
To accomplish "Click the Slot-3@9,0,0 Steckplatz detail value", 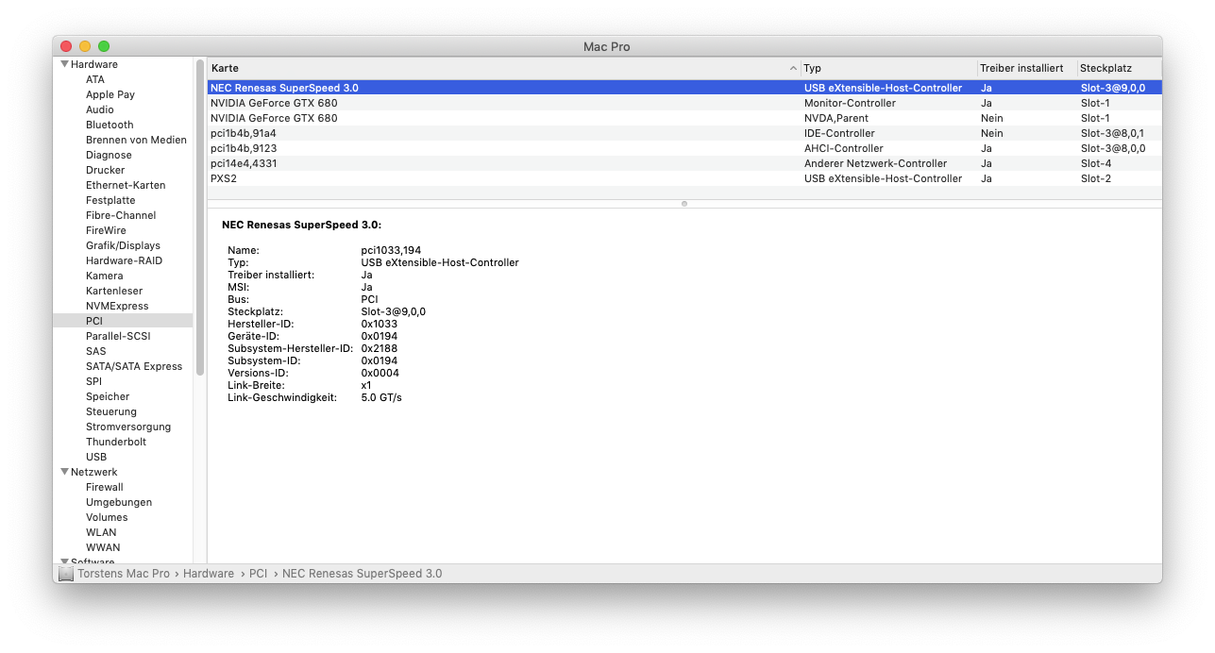I will 394,311.
